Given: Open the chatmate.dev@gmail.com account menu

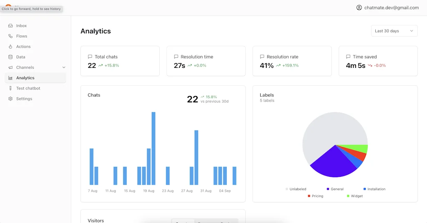Looking at the screenshot, I should click(x=391, y=7).
